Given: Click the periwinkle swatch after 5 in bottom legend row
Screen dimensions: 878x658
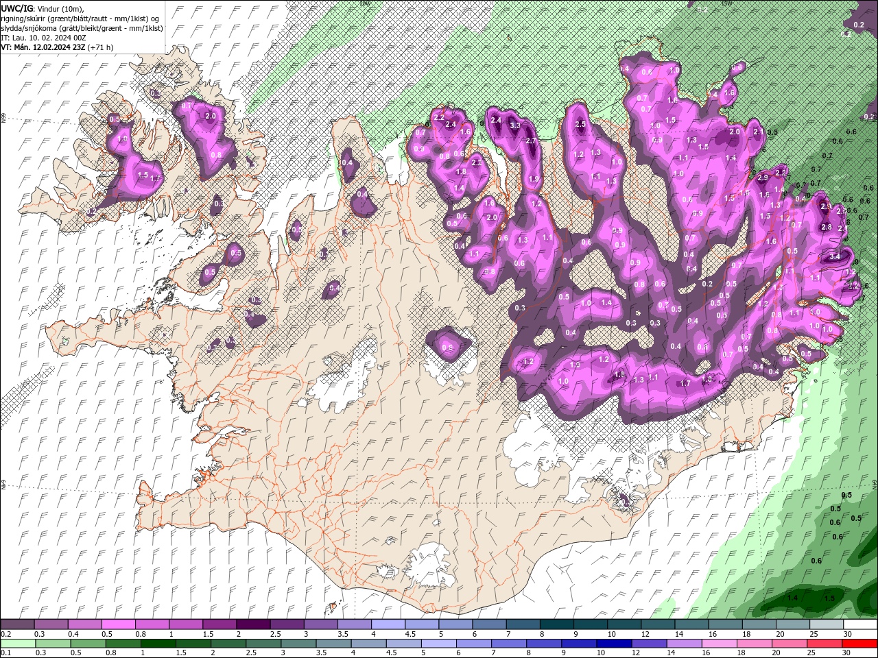Looking at the screenshot, I should [x=438, y=644].
